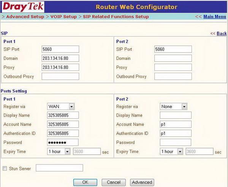
Task: Focus Port 2 Outbound Proxy field
Action: click(x=173, y=77)
